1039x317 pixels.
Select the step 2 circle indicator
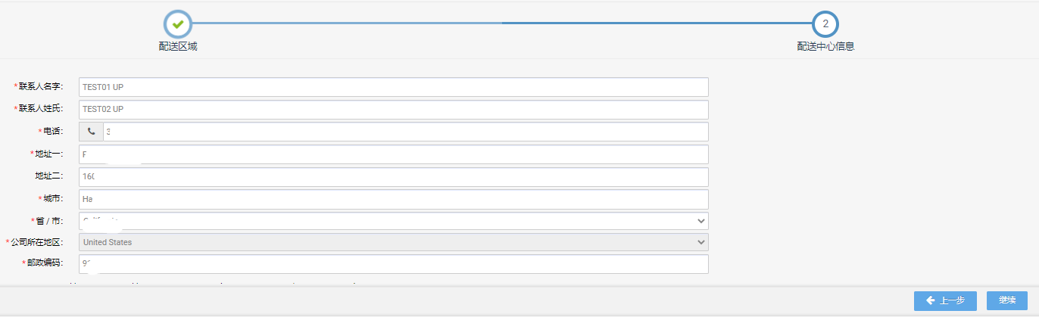(825, 23)
